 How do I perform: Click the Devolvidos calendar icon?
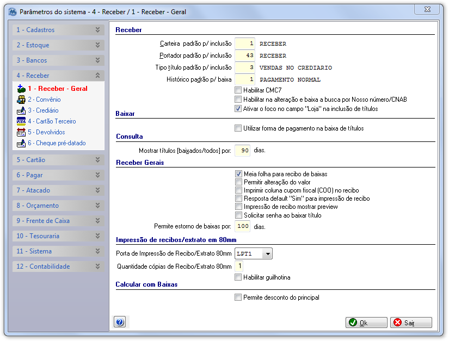21,132
